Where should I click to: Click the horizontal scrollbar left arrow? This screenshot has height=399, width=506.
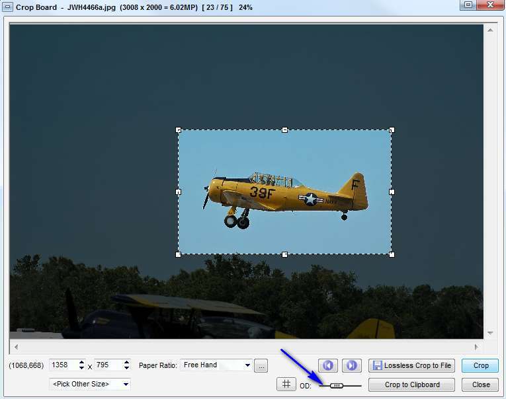[16, 347]
